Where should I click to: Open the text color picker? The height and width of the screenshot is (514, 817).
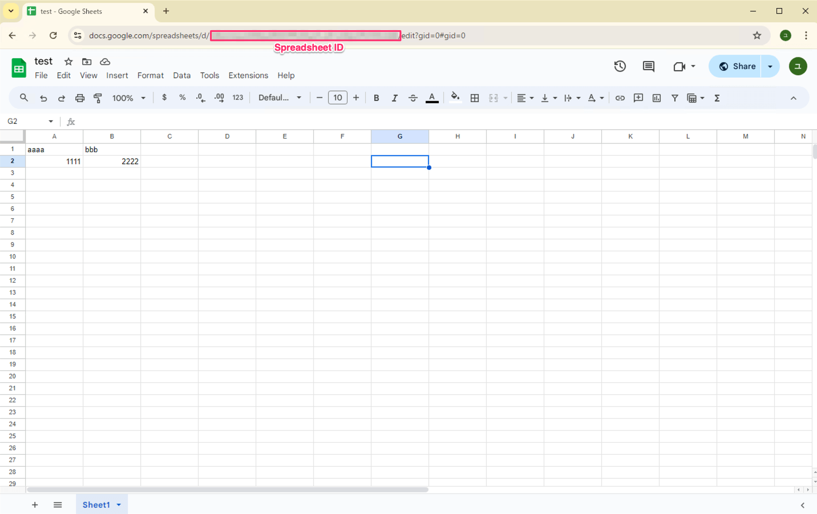coord(432,98)
